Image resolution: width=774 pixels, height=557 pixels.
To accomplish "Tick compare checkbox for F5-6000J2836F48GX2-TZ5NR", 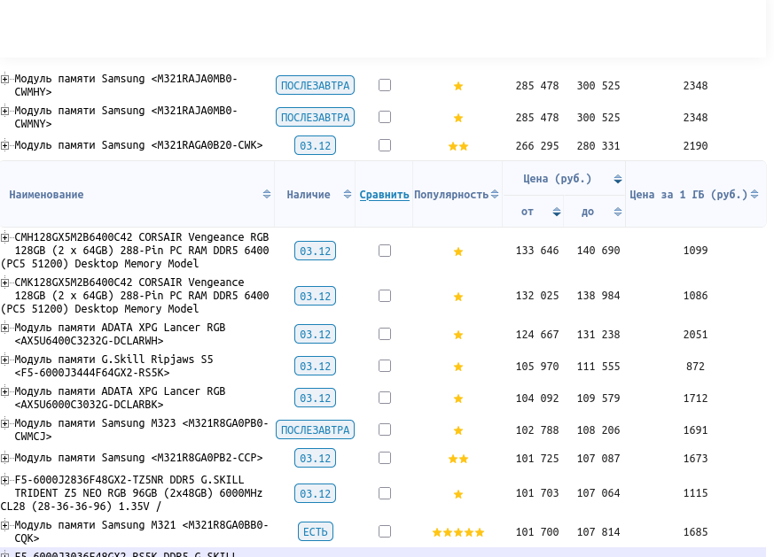I will pyautogui.click(x=385, y=493).
